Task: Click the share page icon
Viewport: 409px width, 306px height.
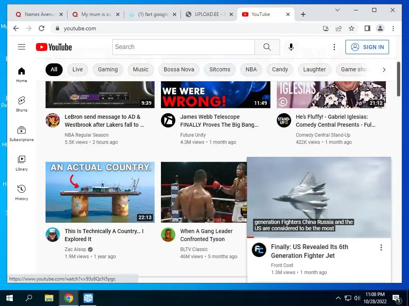Action: click(x=339, y=28)
